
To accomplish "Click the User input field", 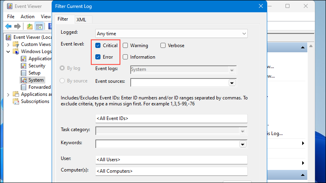I will pyautogui.click(x=171, y=160).
